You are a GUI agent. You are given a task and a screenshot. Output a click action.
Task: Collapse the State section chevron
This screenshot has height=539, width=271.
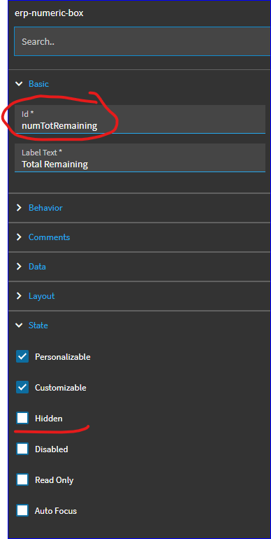click(20, 325)
